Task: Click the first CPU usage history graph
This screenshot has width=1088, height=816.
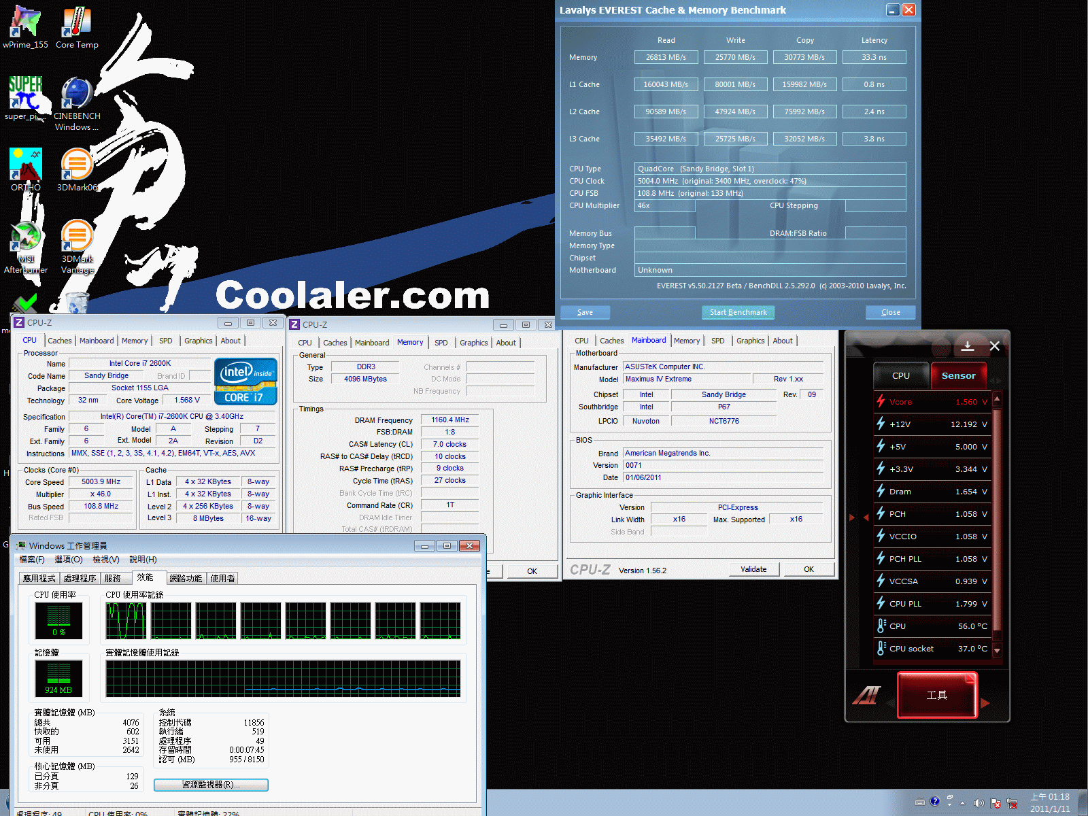Action: click(126, 620)
